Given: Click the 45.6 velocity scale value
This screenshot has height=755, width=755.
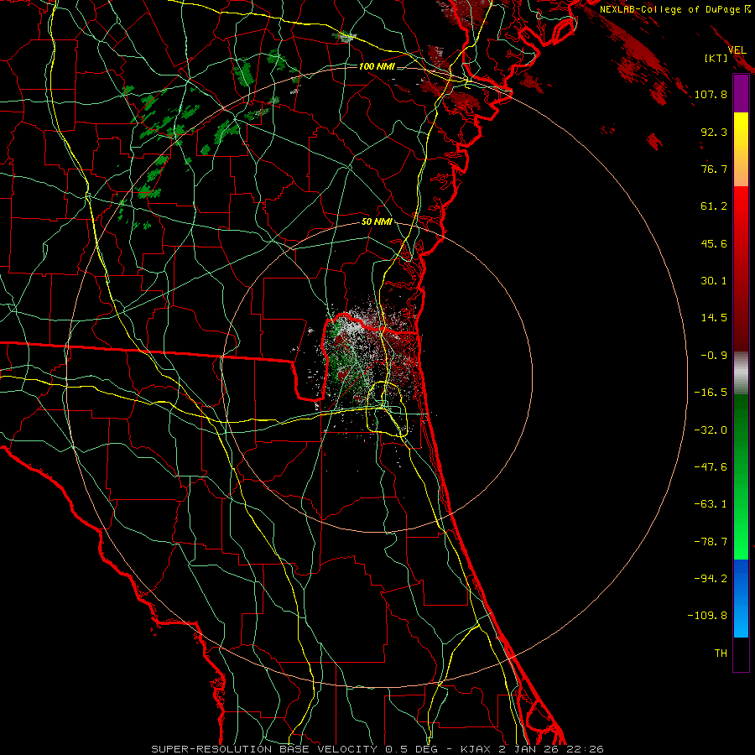Looking at the screenshot, I should (714, 243).
